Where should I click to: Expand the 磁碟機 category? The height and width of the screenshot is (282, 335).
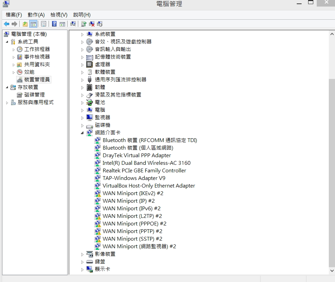click(82, 125)
